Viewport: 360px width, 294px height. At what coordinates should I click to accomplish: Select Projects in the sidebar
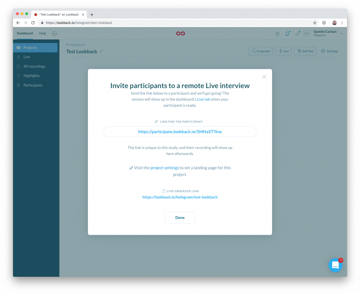(x=36, y=48)
